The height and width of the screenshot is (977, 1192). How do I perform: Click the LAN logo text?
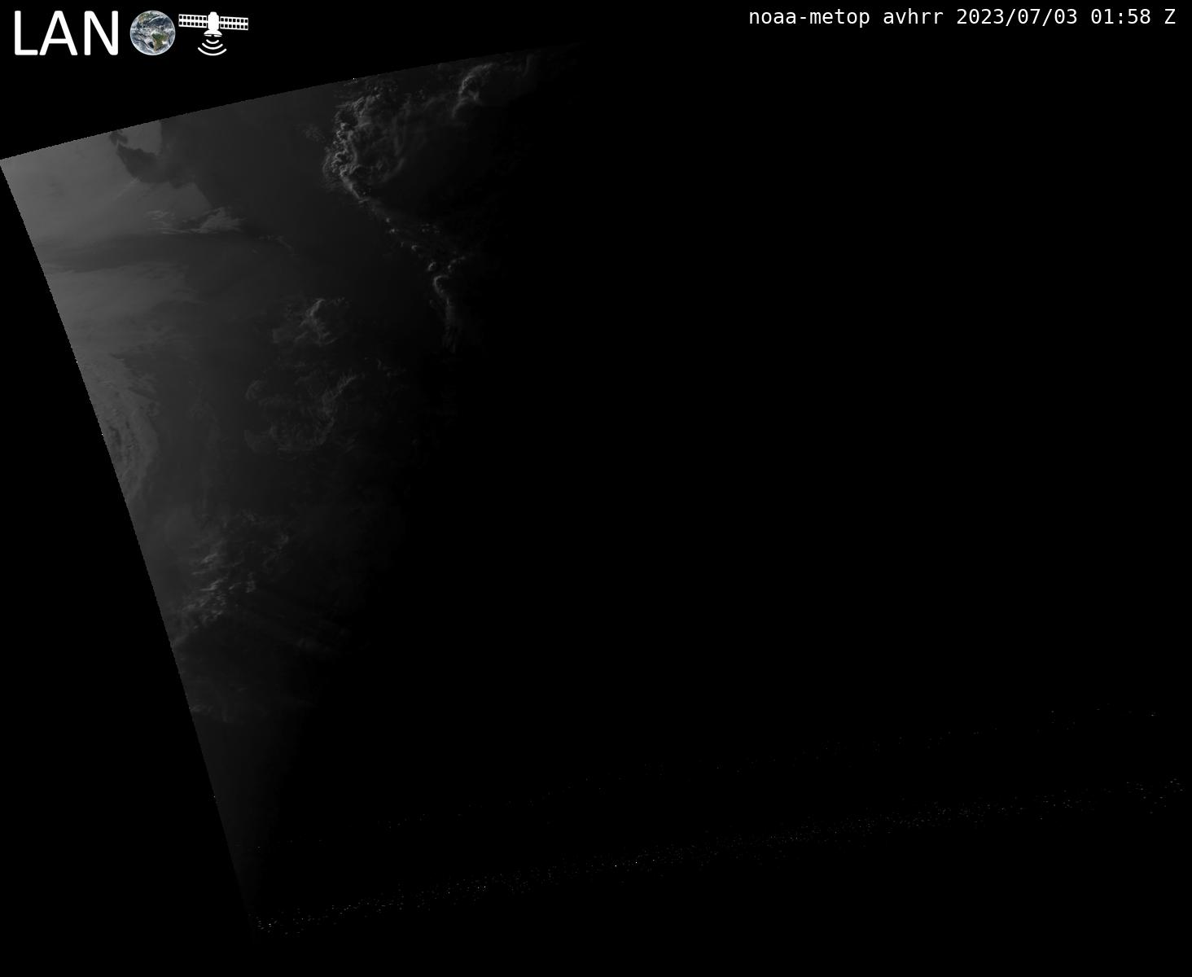pos(67,35)
